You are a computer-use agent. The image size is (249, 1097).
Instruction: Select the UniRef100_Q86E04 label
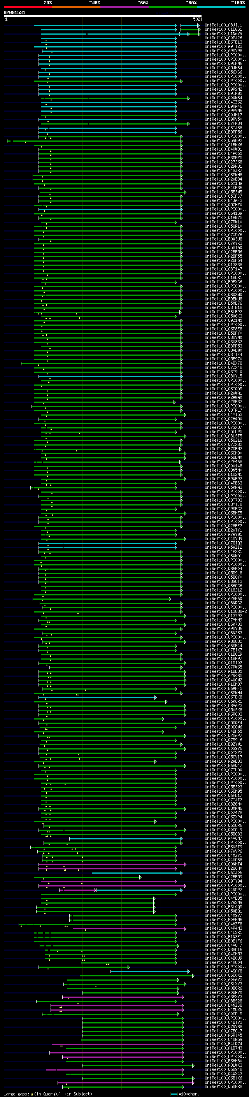(223, 569)
